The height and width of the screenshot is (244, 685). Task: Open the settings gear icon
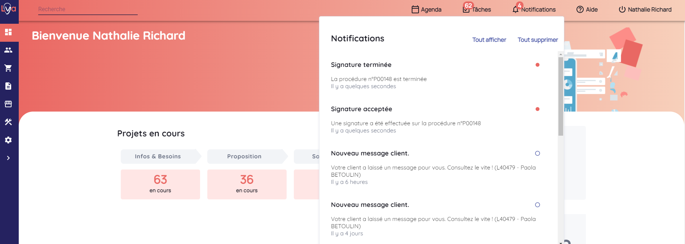pyautogui.click(x=8, y=140)
